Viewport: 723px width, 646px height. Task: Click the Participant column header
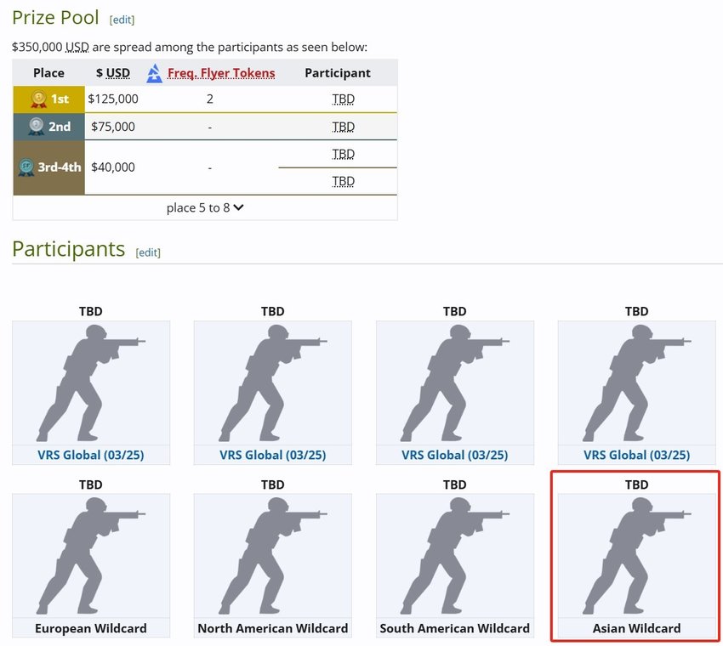[x=338, y=73]
